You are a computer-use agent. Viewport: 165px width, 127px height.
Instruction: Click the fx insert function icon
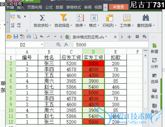point(66,45)
